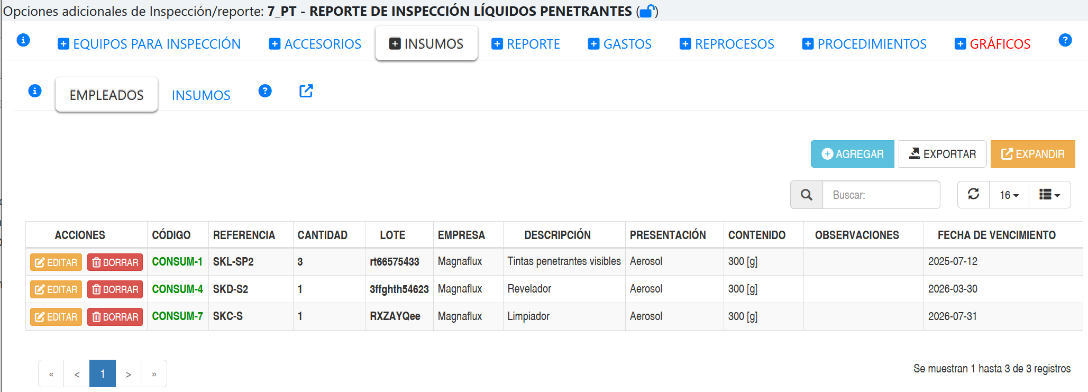Click the top-left info circle icon

[23, 40]
